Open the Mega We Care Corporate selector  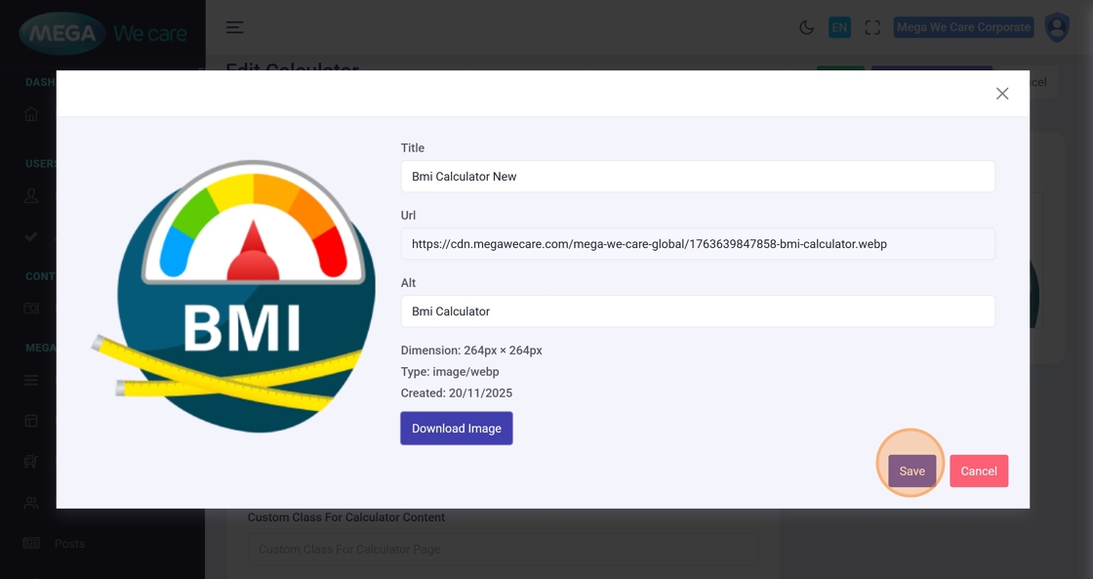click(962, 27)
